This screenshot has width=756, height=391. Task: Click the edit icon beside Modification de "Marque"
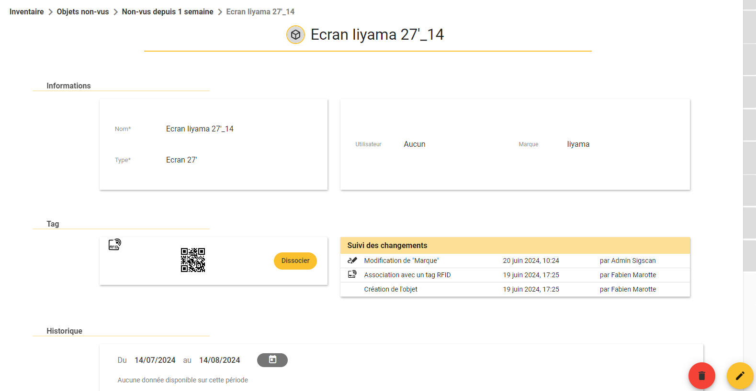coord(352,261)
